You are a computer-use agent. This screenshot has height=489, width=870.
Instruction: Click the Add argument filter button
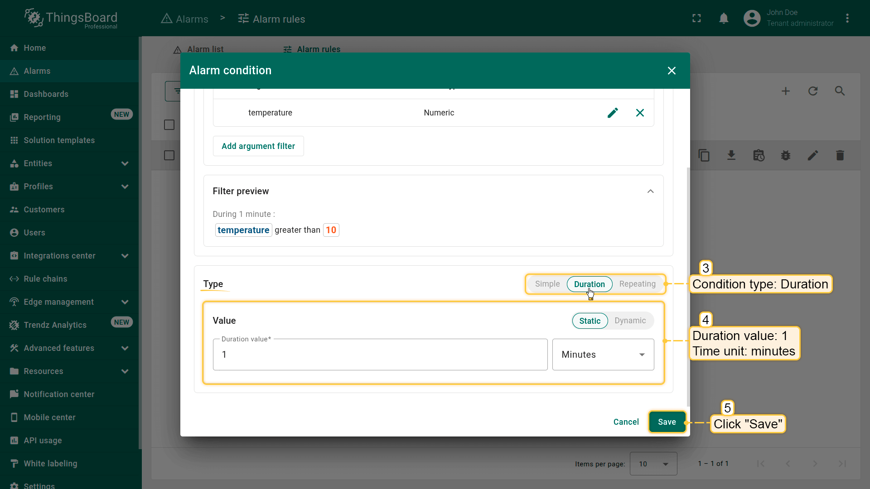point(258,146)
